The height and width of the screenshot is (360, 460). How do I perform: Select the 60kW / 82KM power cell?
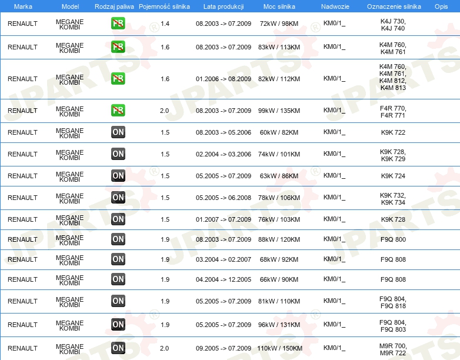(279, 132)
